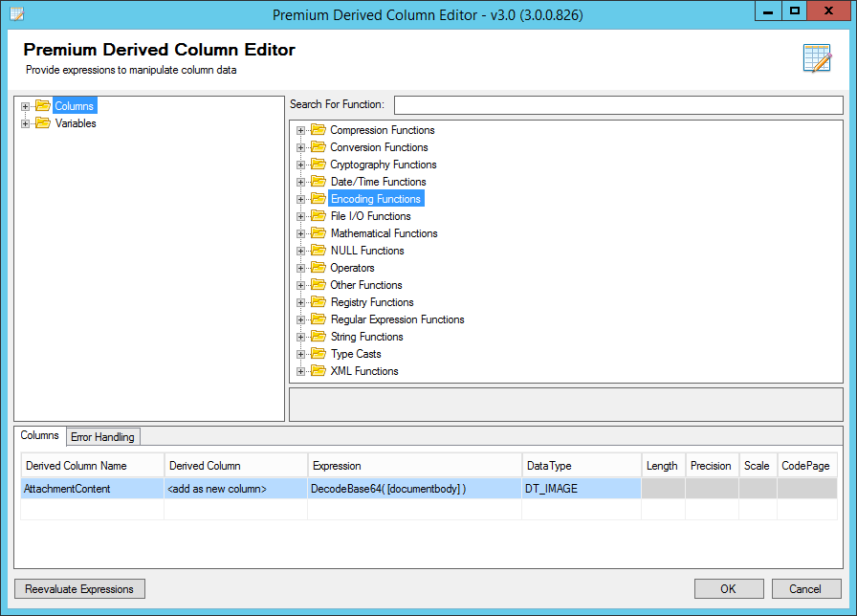Expand Operators with plus box
Image resolution: width=857 pixels, height=616 pixels.
[x=300, y=268]
